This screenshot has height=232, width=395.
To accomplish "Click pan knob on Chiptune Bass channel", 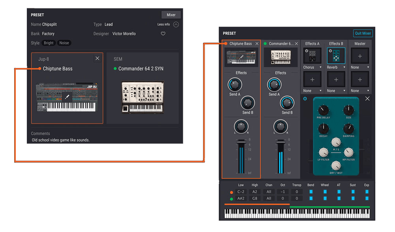I will (x=241, y=126).
